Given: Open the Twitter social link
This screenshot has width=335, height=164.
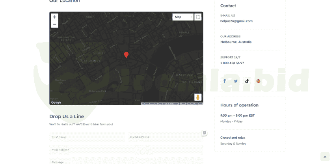Looking at the screenshot, I should pos(236,81).
